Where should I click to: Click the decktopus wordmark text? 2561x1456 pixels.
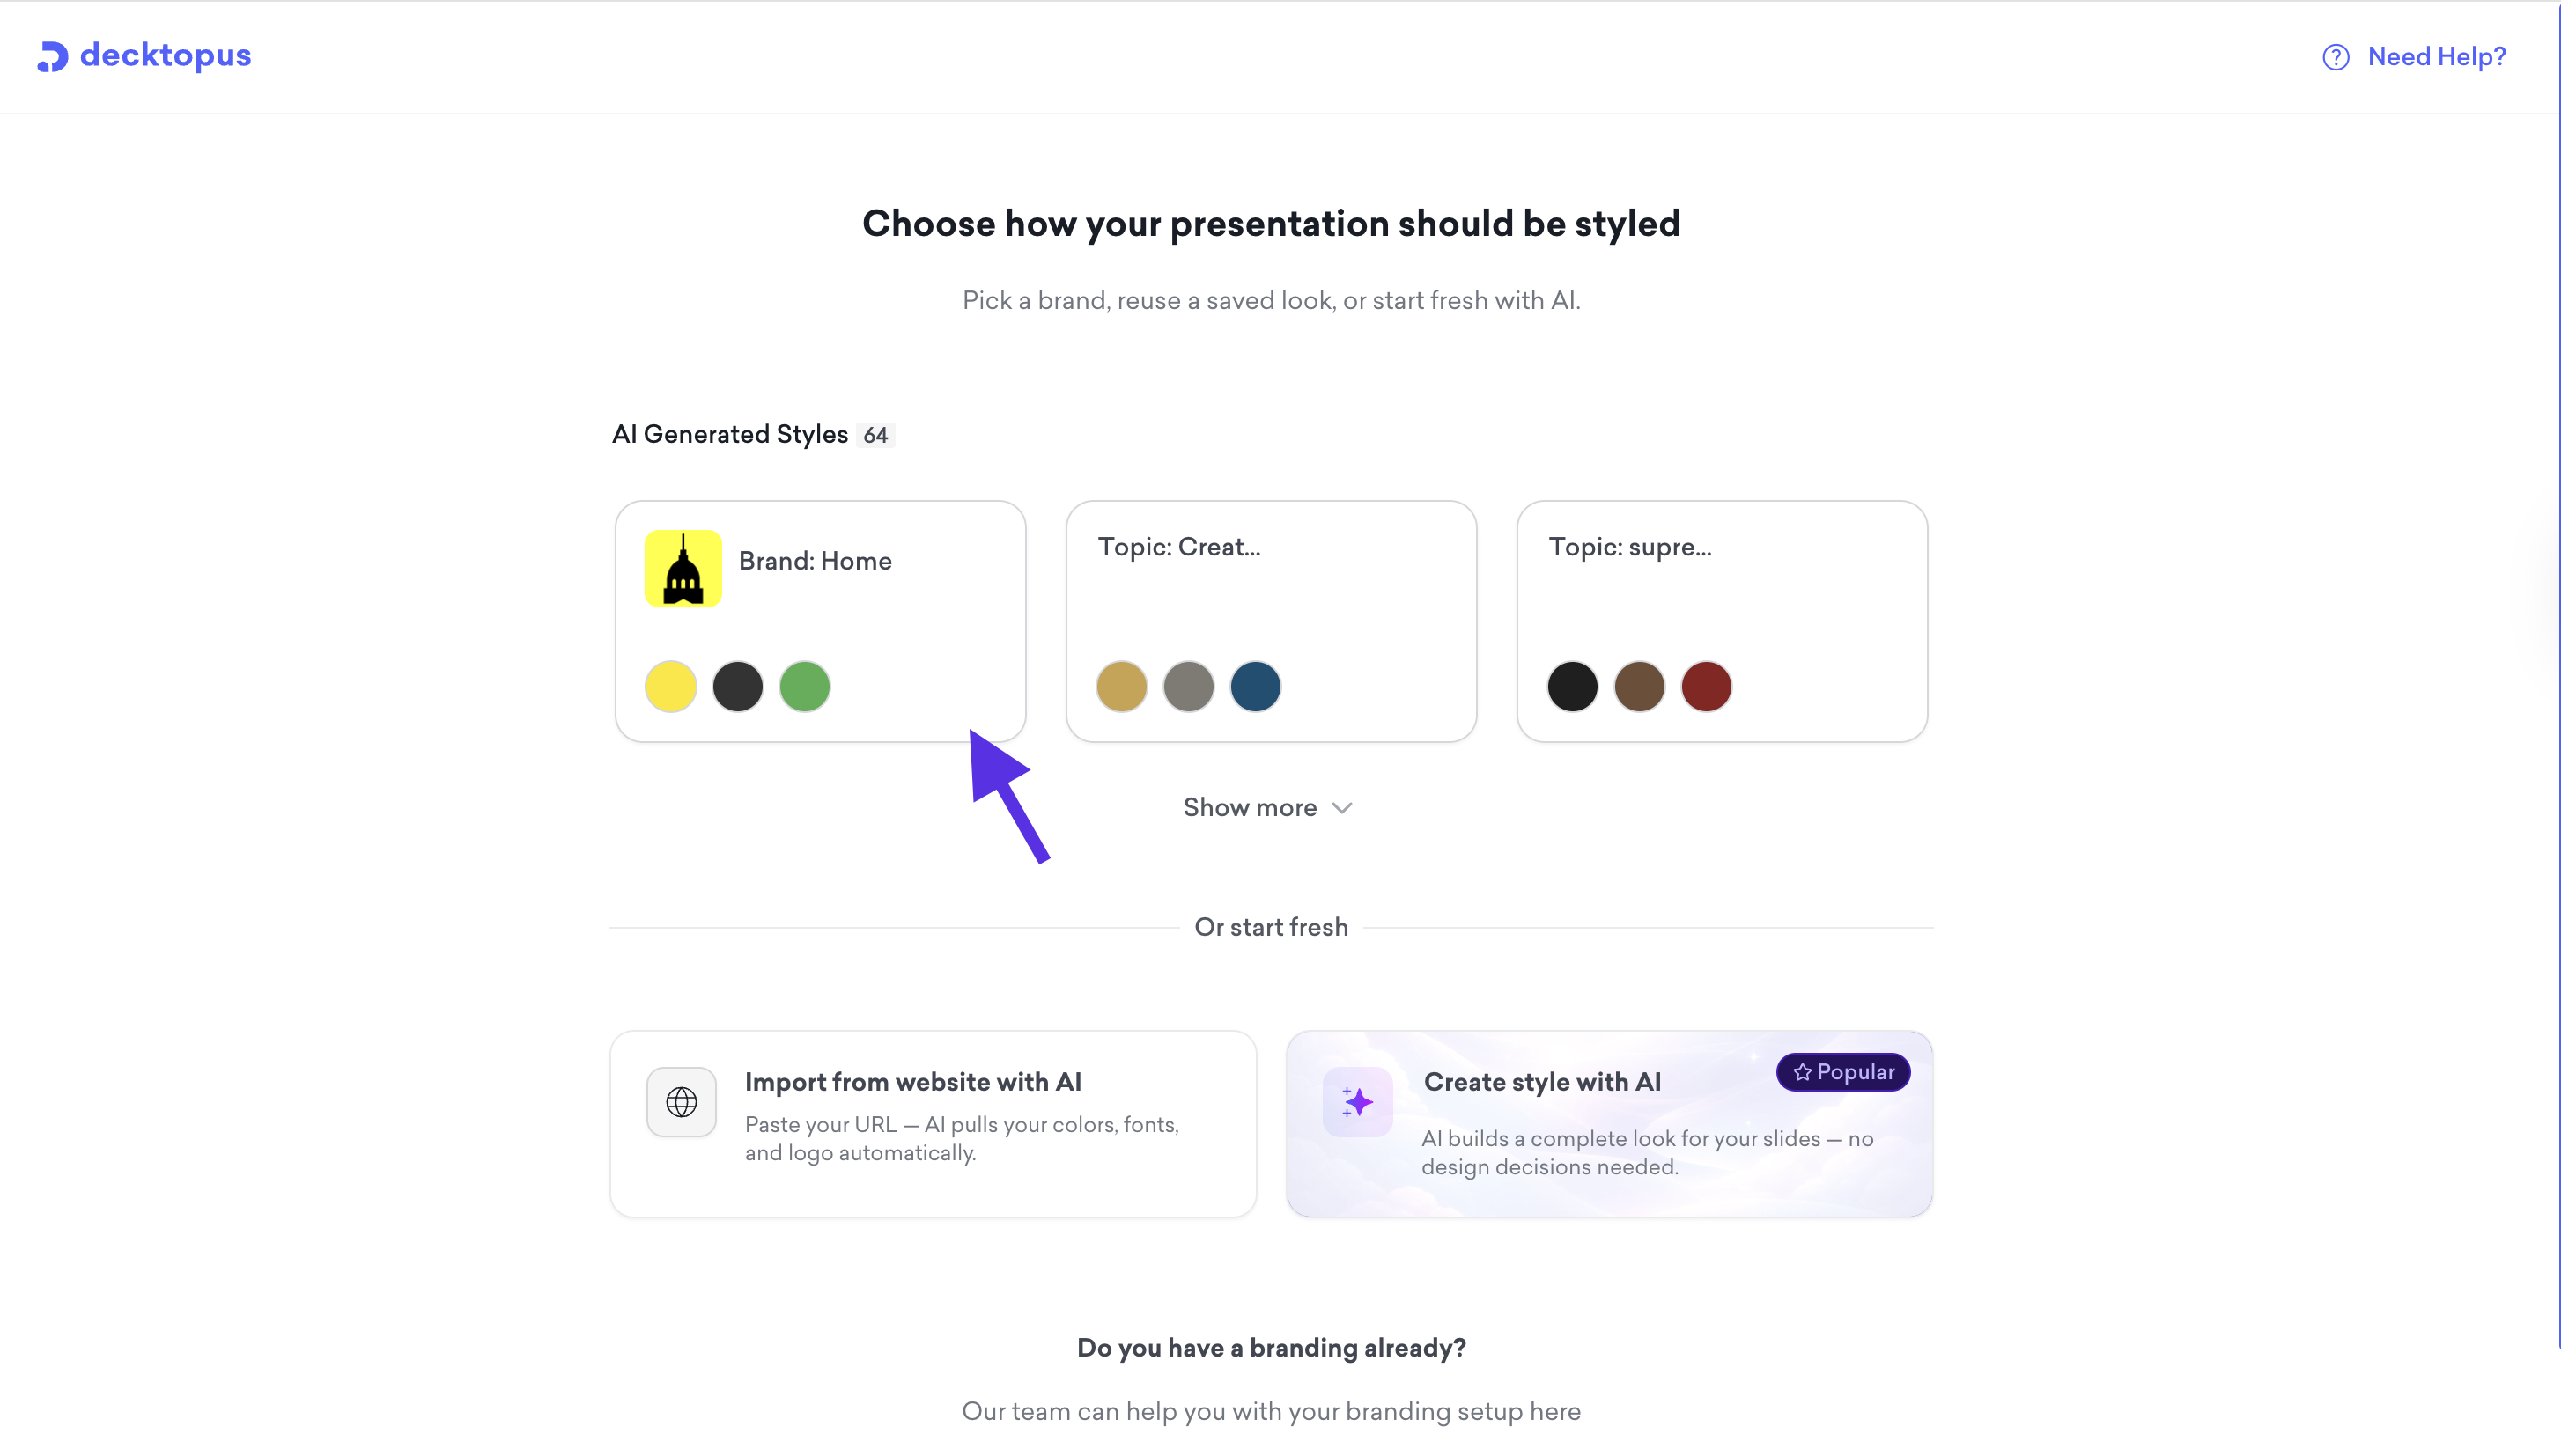click(165, 55)
